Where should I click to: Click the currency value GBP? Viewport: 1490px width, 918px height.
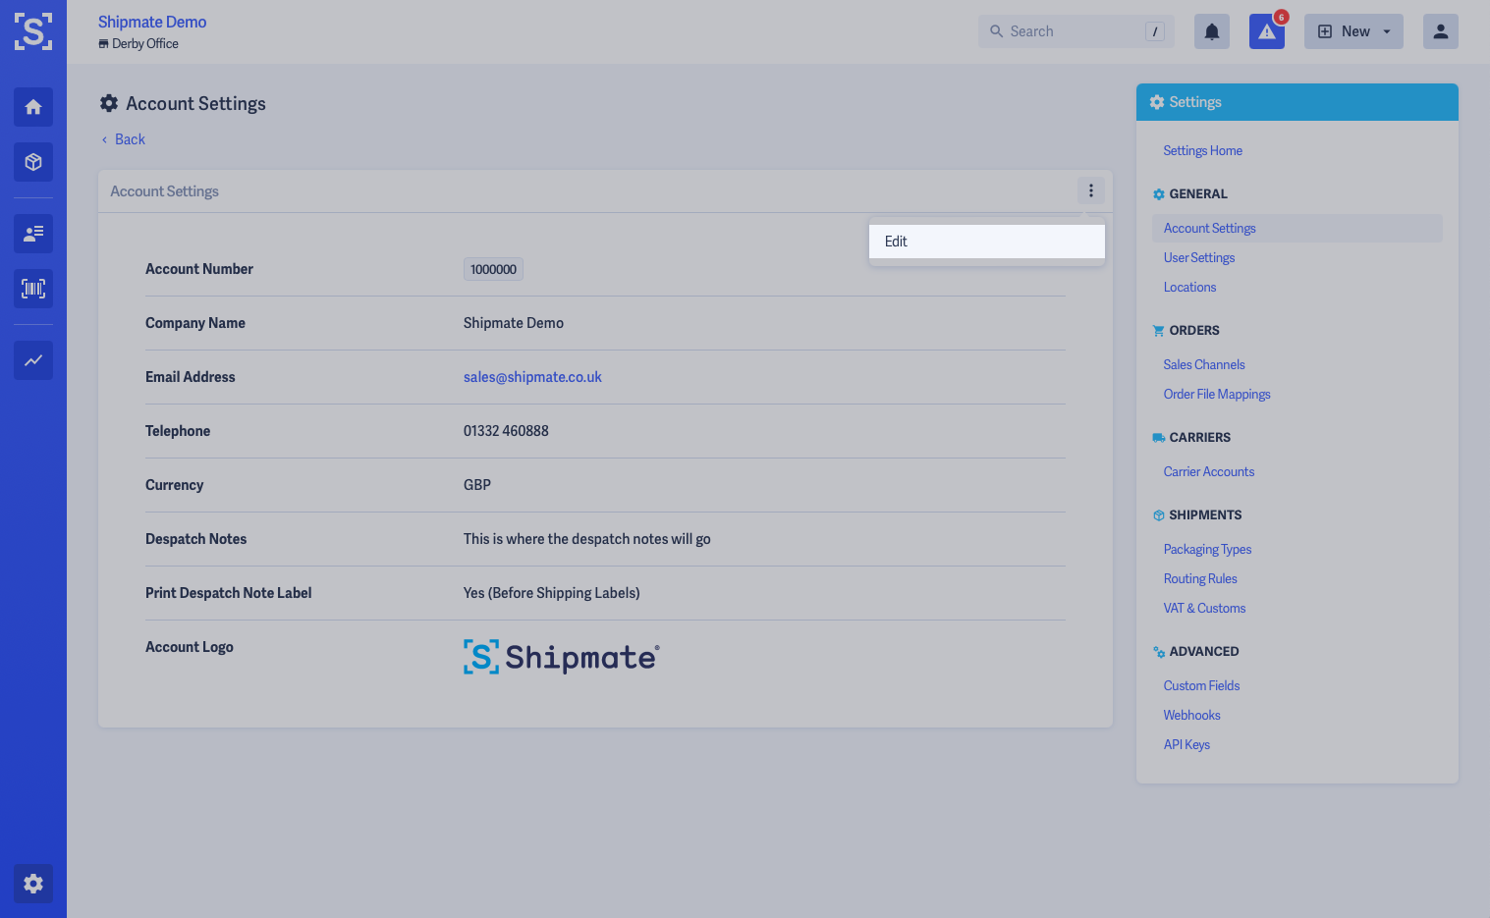(477, 485)
